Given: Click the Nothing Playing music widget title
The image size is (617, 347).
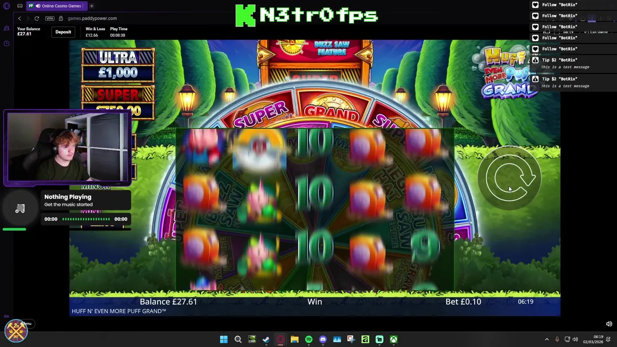Looking at the screenshot, I should click(67, 197).
